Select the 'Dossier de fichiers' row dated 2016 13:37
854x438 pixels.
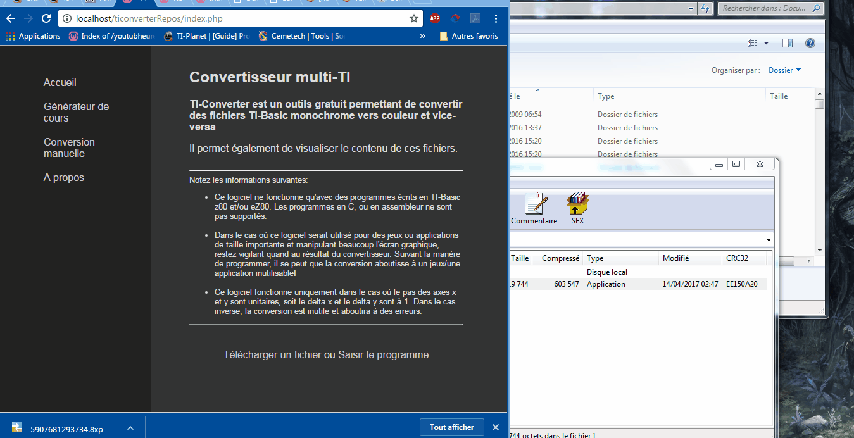click(662, 128)
